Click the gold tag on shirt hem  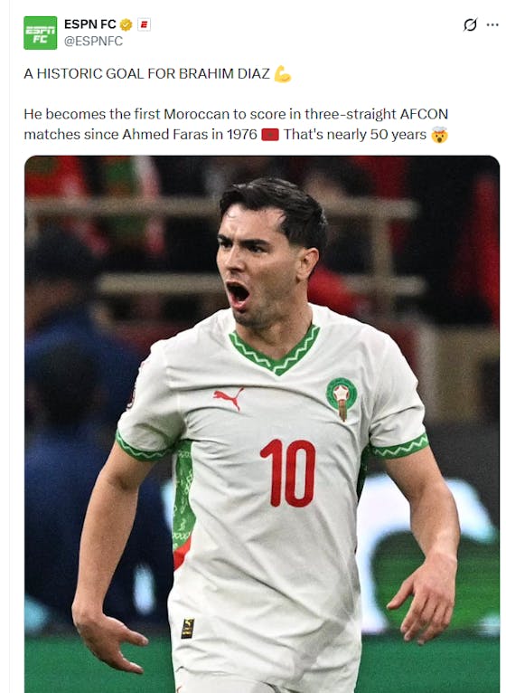pos(188,628)
